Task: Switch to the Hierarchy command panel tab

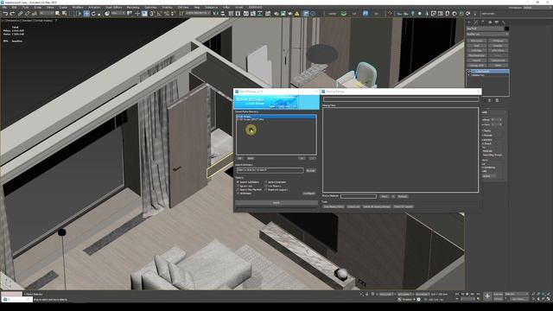Action: 483,22
